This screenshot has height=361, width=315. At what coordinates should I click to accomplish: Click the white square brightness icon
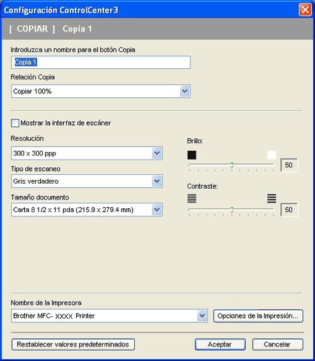tap(272, 155)
